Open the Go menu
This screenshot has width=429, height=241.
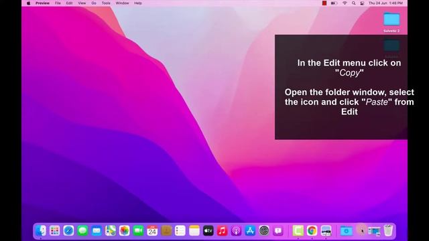(x=94, y=3)
